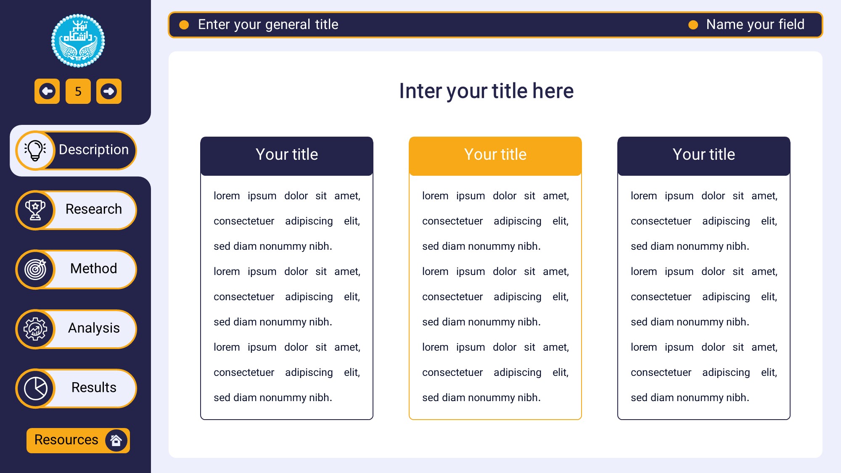Click the university logo emblem
The height and width of the screenshot is (473, 841).
[x=78, y=41]
